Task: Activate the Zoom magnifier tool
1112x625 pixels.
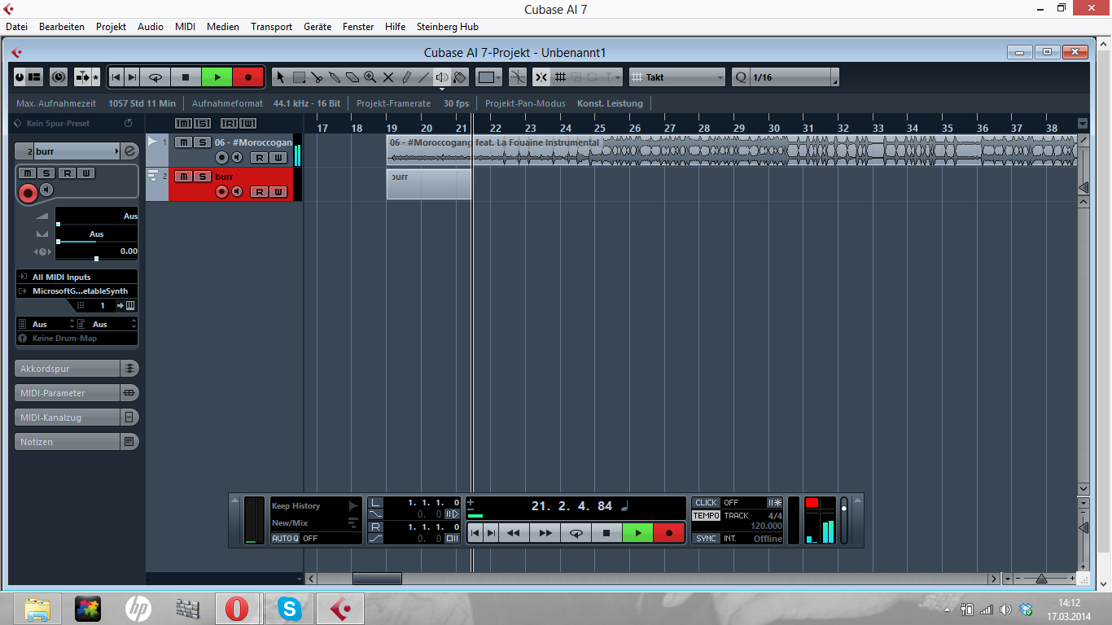Action: pyautogui.click(x=370, y=77)
